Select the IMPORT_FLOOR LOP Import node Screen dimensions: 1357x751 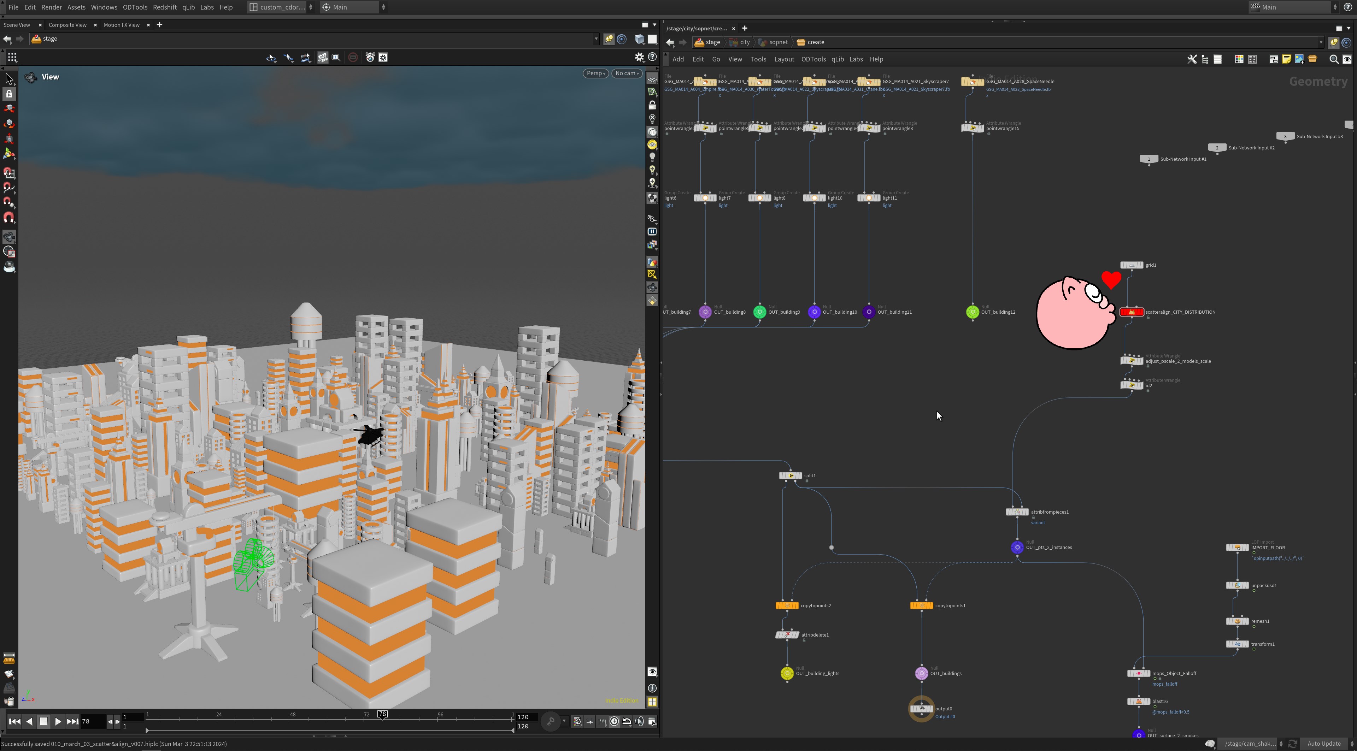coord(1238,548)
